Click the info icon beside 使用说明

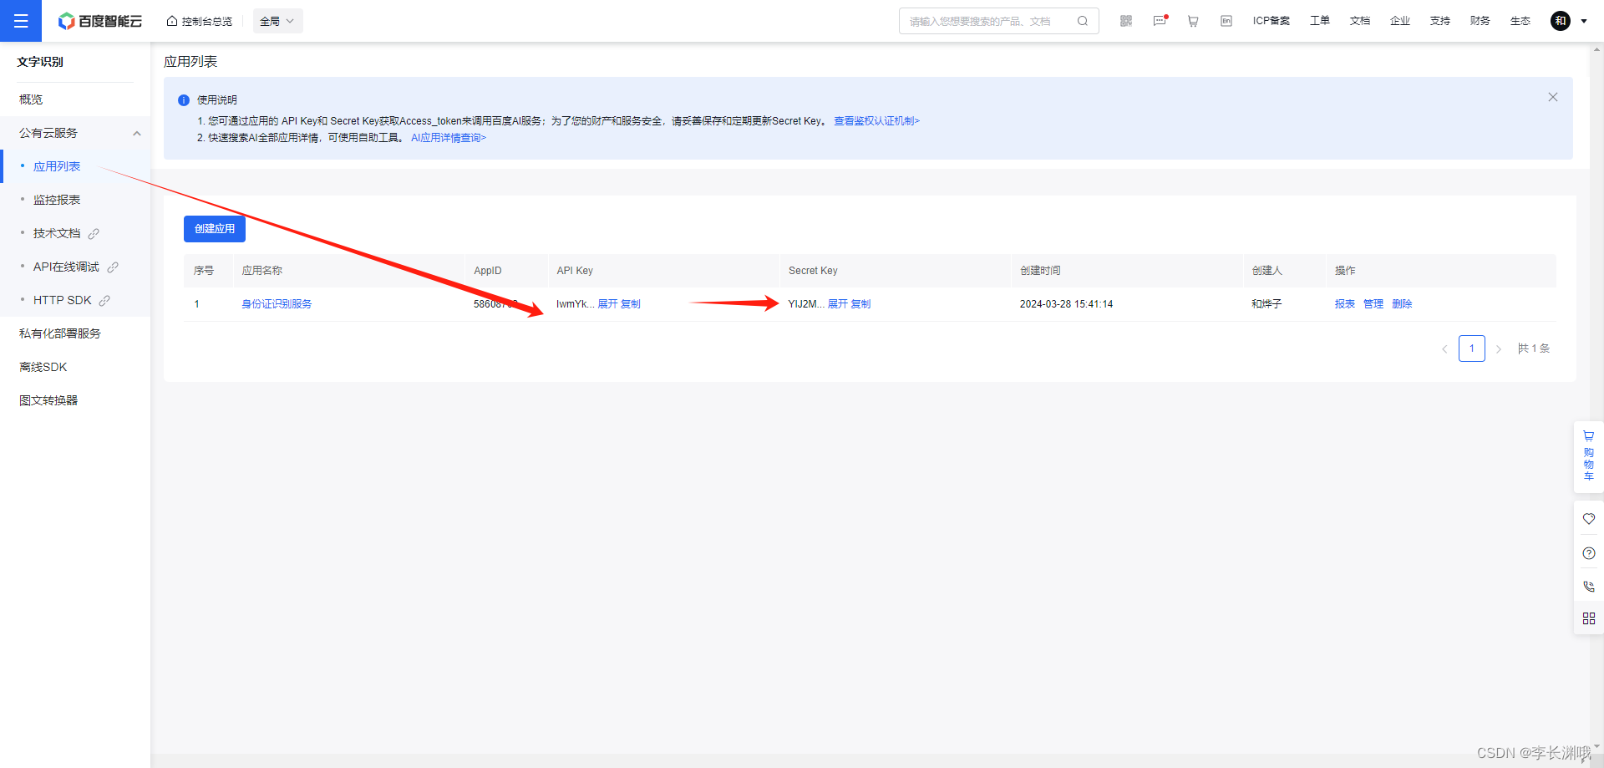(x=184, y=100)
